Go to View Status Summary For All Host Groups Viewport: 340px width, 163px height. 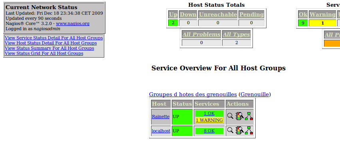point(49,48)
